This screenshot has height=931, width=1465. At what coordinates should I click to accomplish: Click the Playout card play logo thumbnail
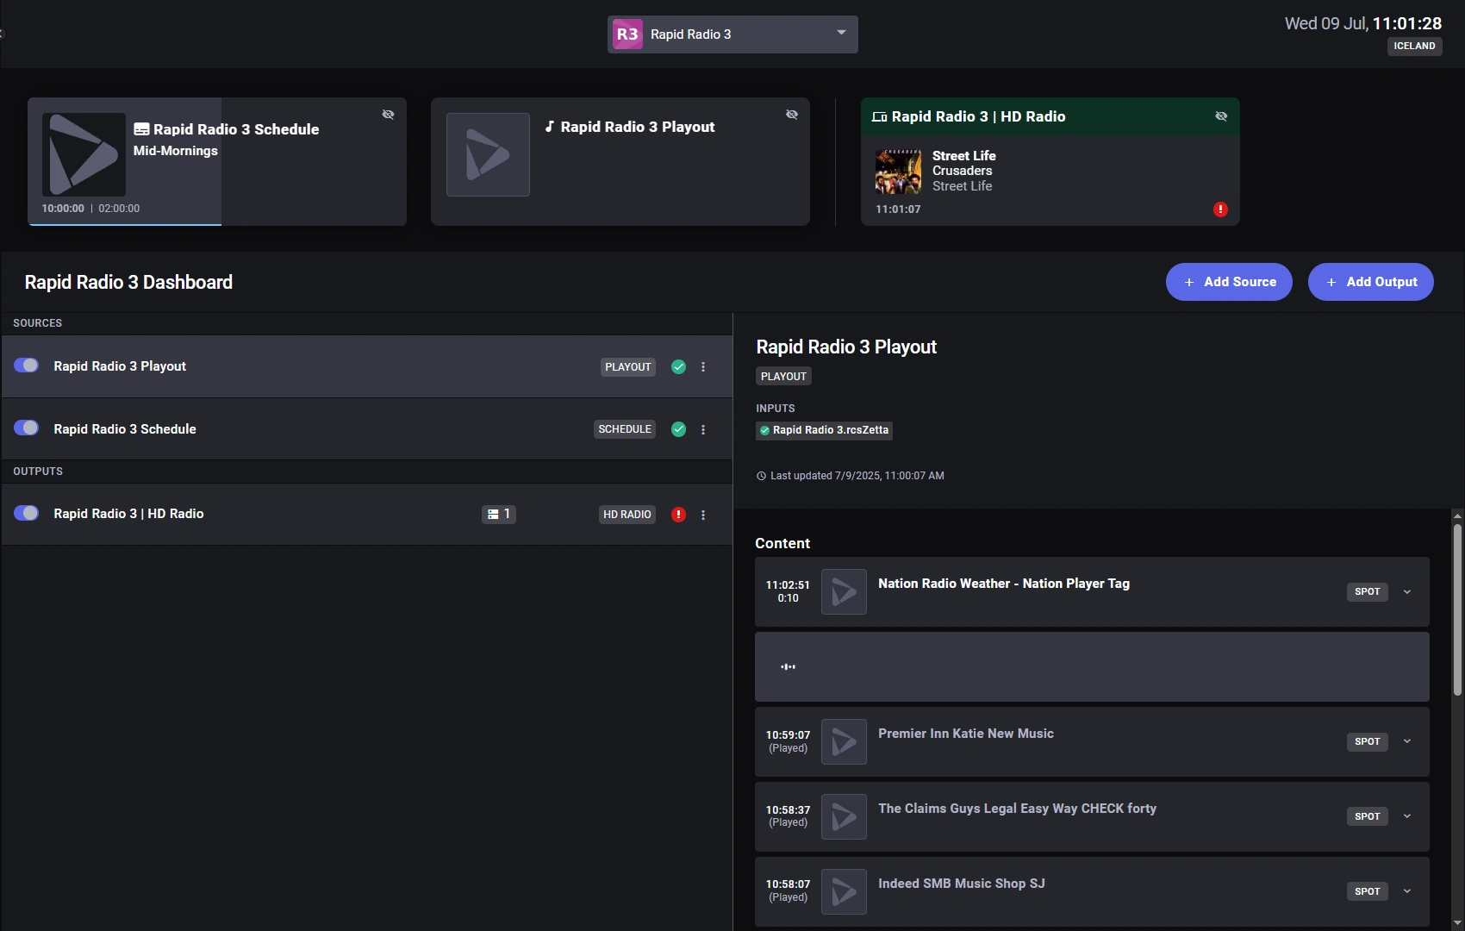click(x=488, y=154)
